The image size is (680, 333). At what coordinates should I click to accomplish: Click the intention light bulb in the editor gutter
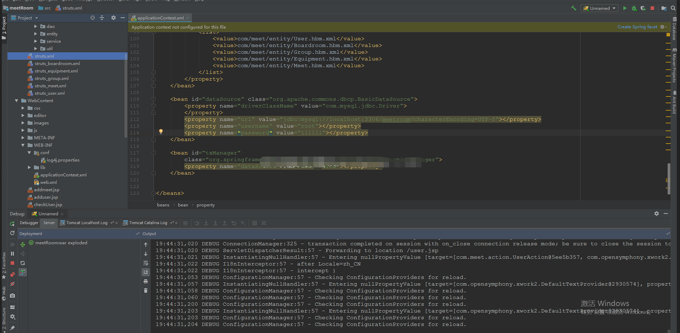pyautogui.click(x=161, y=132)
